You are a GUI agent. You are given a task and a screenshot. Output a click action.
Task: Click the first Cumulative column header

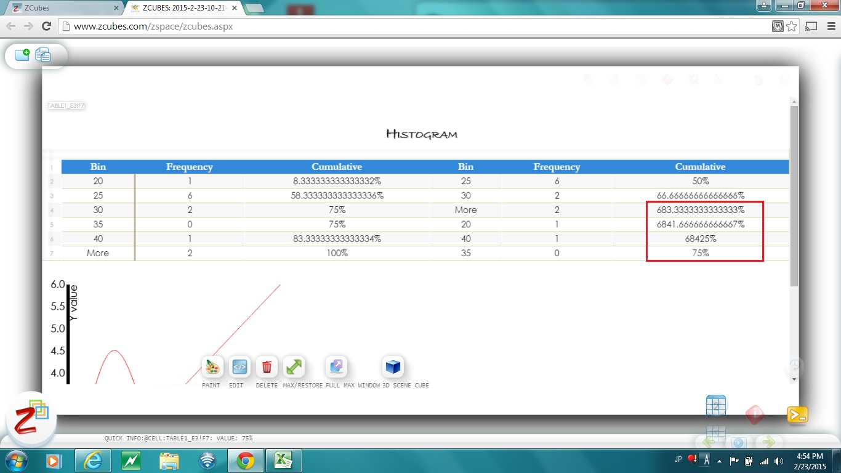[336, 167]
